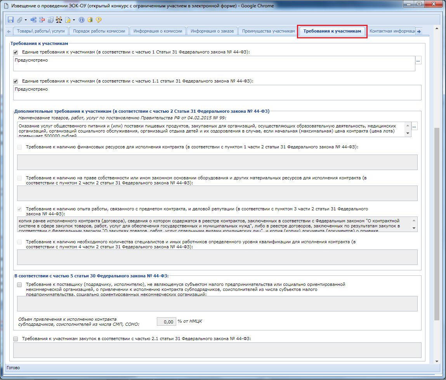The height and width of the screenshot is (380, 446).
Task: Open dropdown arrow beside document-key icon
Action: (74, 20)
